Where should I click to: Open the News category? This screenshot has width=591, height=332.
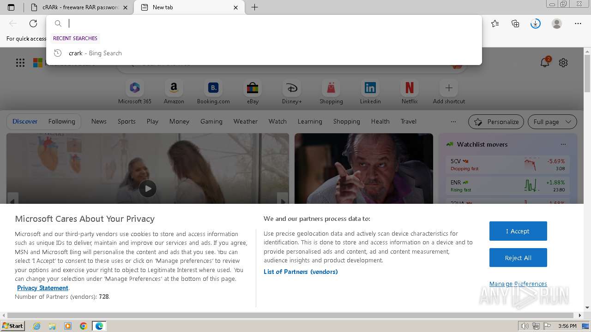coord(99,122)
